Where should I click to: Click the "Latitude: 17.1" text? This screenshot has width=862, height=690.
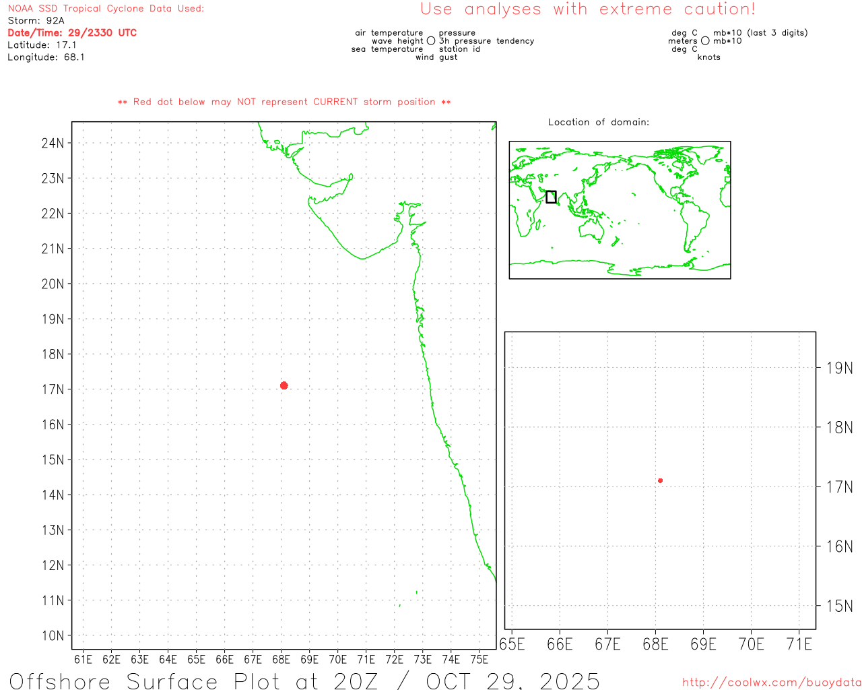pyautogui.click(x=42, y=45)
